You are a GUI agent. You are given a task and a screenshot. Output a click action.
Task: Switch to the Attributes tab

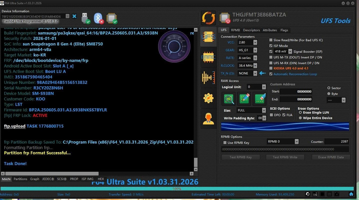pos(270,30)
